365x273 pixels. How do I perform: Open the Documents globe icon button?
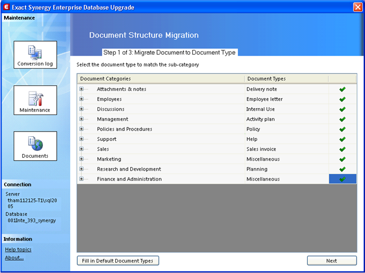(35, 146)
